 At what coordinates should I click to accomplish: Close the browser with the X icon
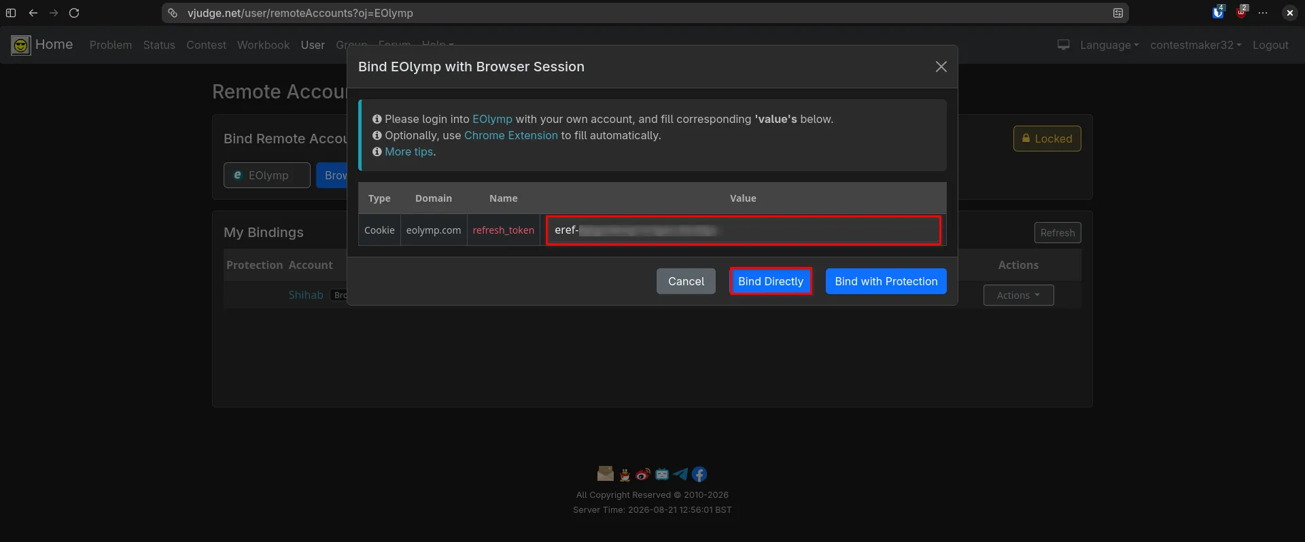point(1289,13)
